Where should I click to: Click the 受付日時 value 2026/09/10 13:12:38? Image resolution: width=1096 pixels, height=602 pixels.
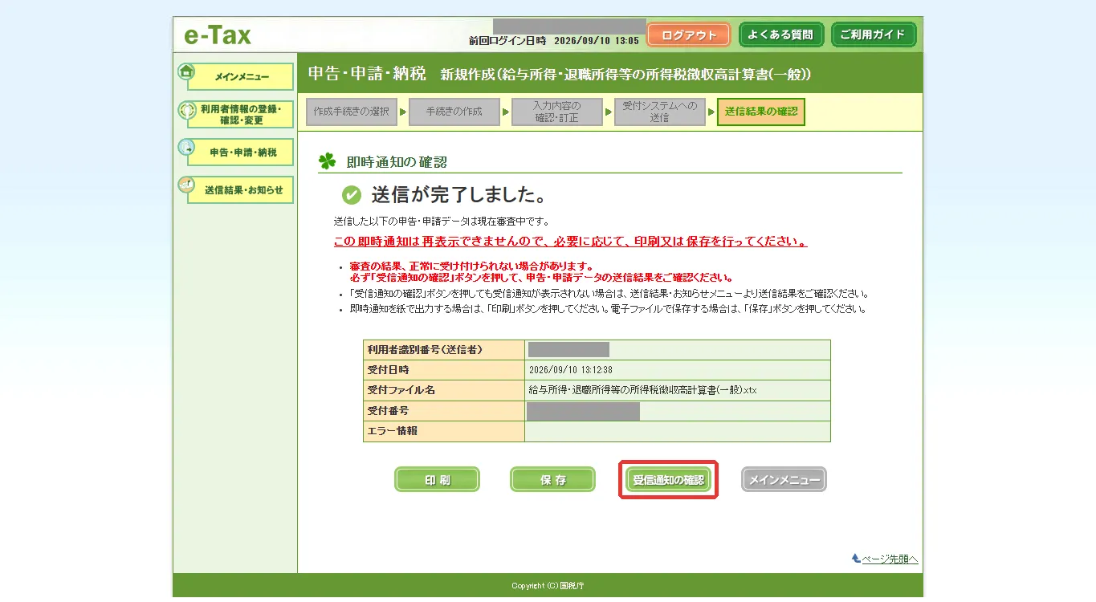pyautogui.click(x=571, y=370)
